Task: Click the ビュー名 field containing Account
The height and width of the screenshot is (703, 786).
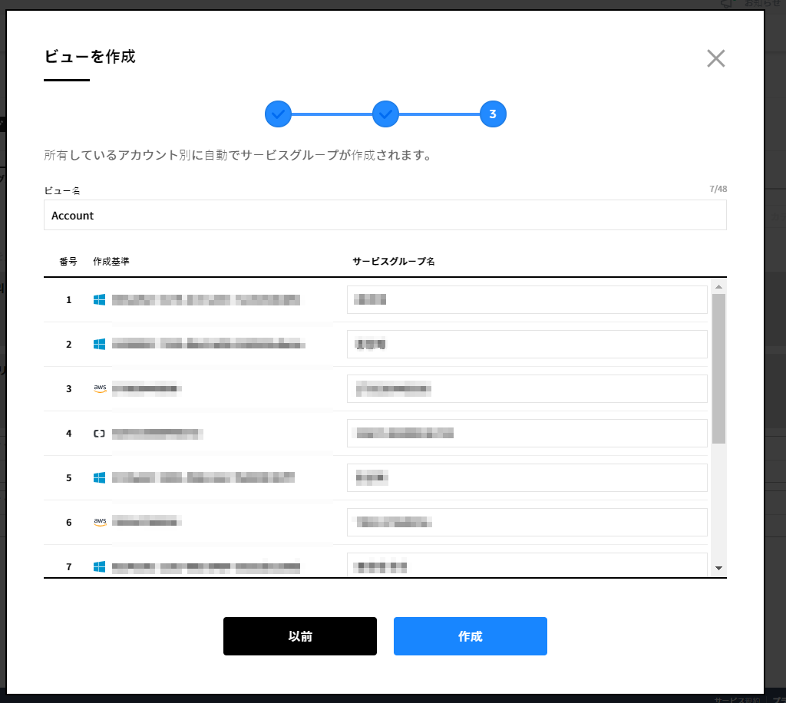Action: click(x=385, y=216)
